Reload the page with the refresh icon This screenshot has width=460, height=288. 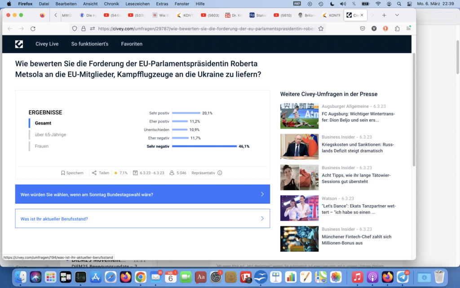point(33,28)
